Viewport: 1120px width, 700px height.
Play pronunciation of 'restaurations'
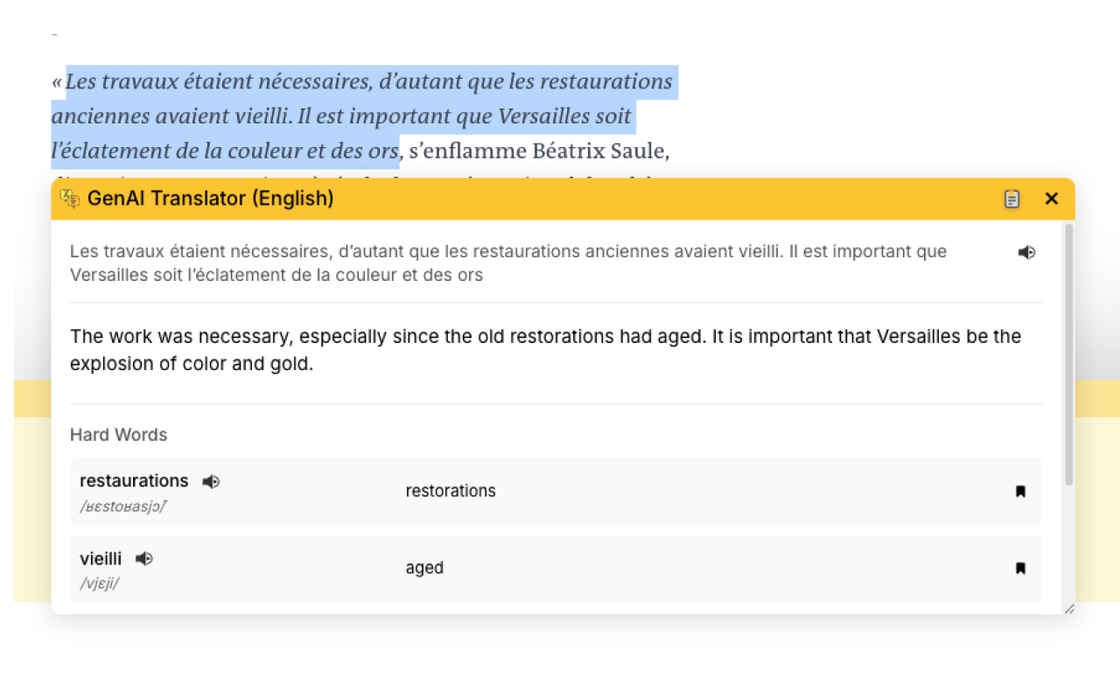[x=211, y=481]
